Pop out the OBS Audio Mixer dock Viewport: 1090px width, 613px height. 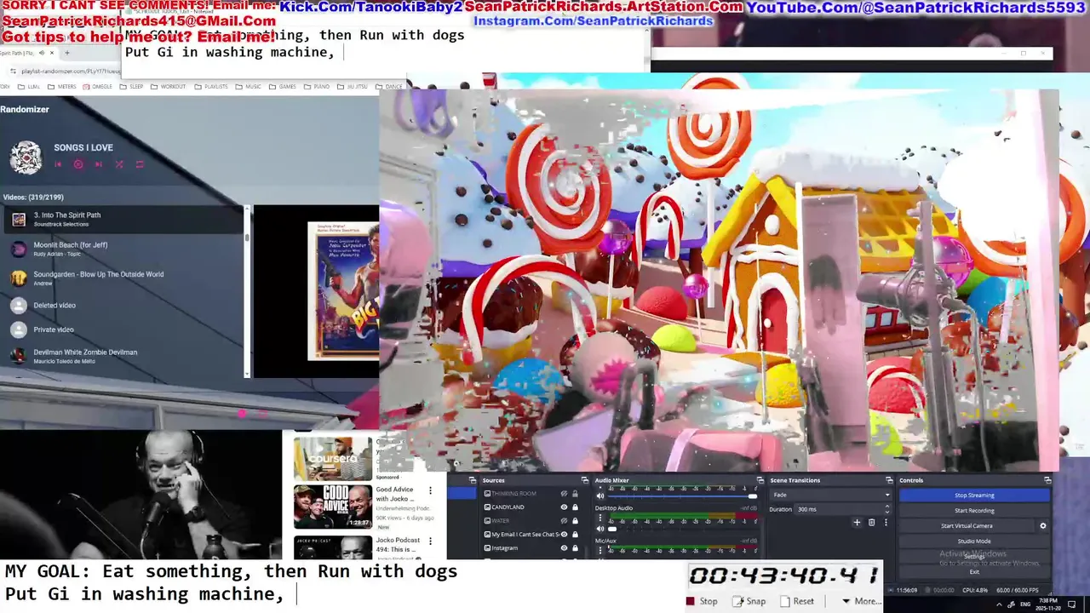click(x=760, y=480)
